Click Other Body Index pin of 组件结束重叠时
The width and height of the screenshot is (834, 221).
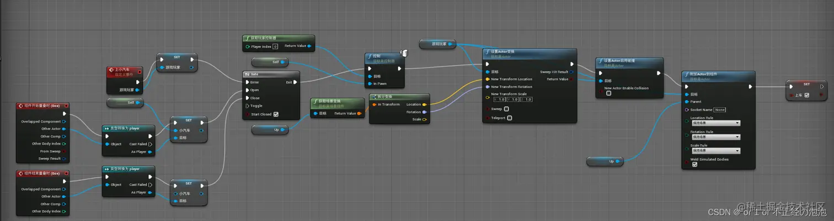pyautogui.click(x=65, y=211)
